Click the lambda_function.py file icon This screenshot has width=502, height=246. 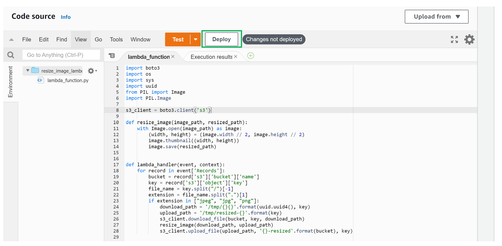tap(41, 80)
